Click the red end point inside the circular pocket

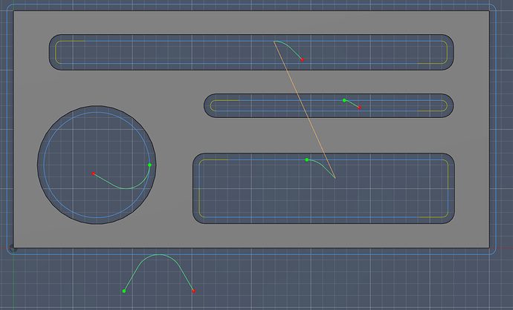coord(93,174)
